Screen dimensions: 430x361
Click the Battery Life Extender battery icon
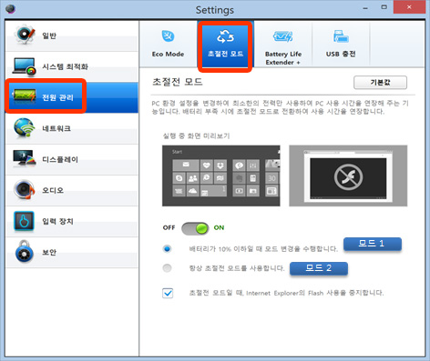pyautogui.click(x=283, y=36)
